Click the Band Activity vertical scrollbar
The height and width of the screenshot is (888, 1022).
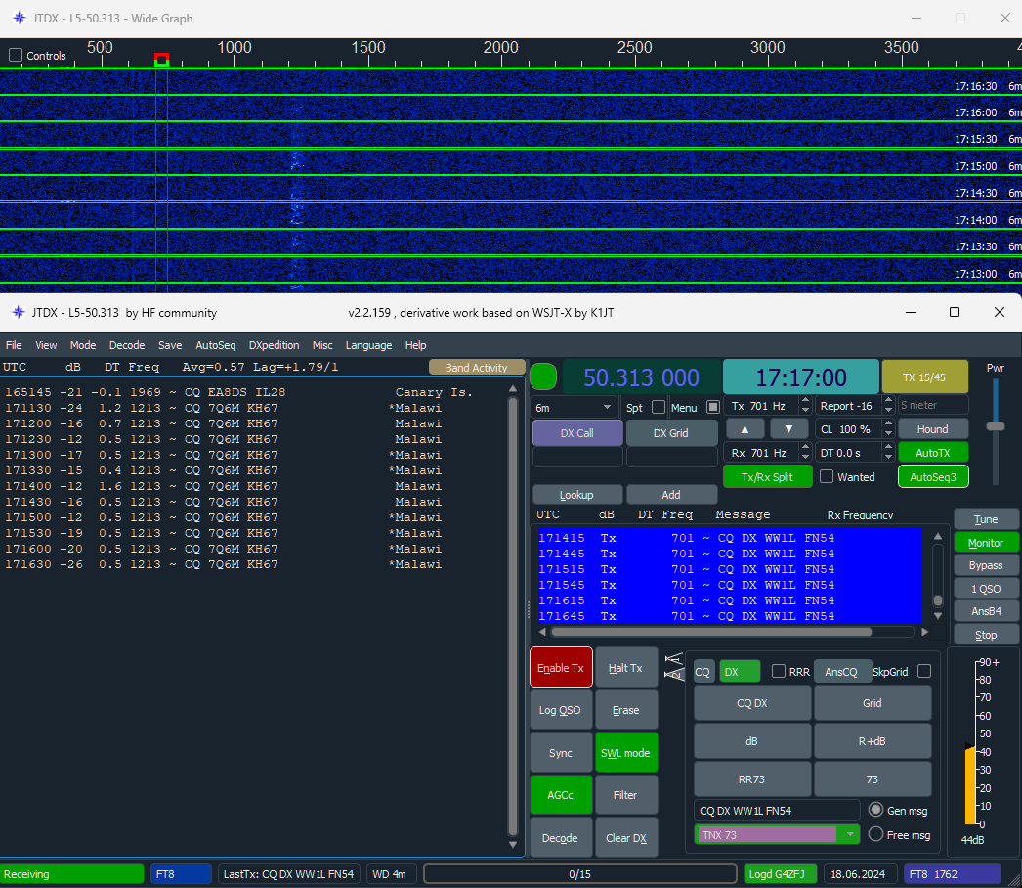(513, 615)
